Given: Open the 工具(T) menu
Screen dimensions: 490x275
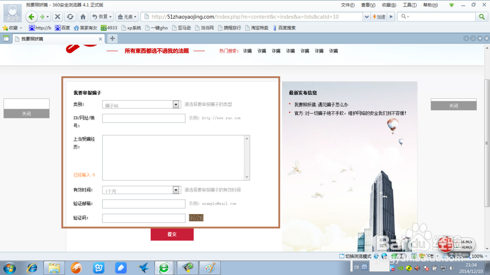Looking at the screenshot, I should click(x=409, y=5).
